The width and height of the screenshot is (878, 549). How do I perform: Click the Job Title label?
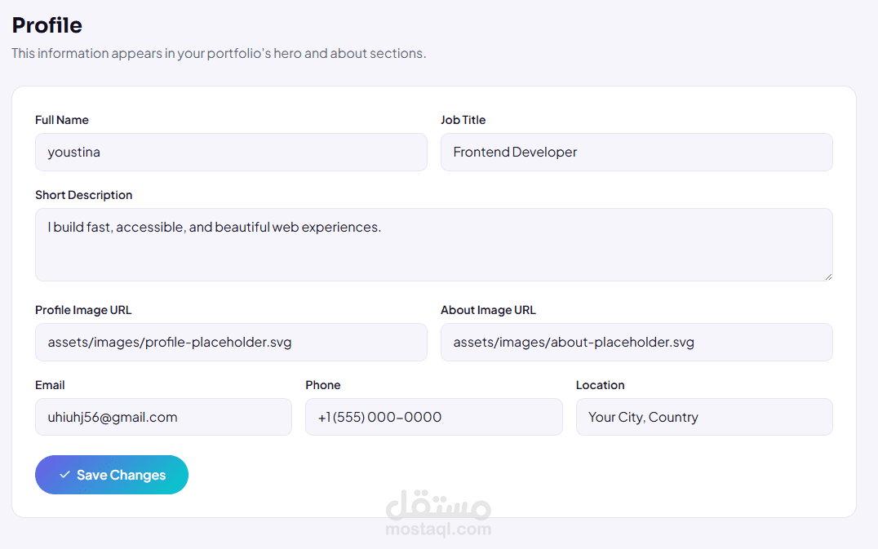coord(463,120)
